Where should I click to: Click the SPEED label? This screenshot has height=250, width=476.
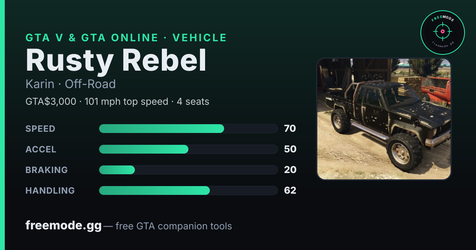(x=40, y=129)
